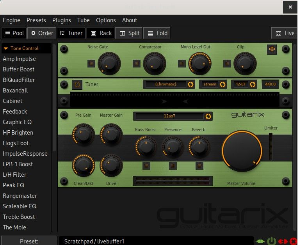Viewport: 299px width, 245px height.
Task: Click the Reverb knob
Action: 199,147
